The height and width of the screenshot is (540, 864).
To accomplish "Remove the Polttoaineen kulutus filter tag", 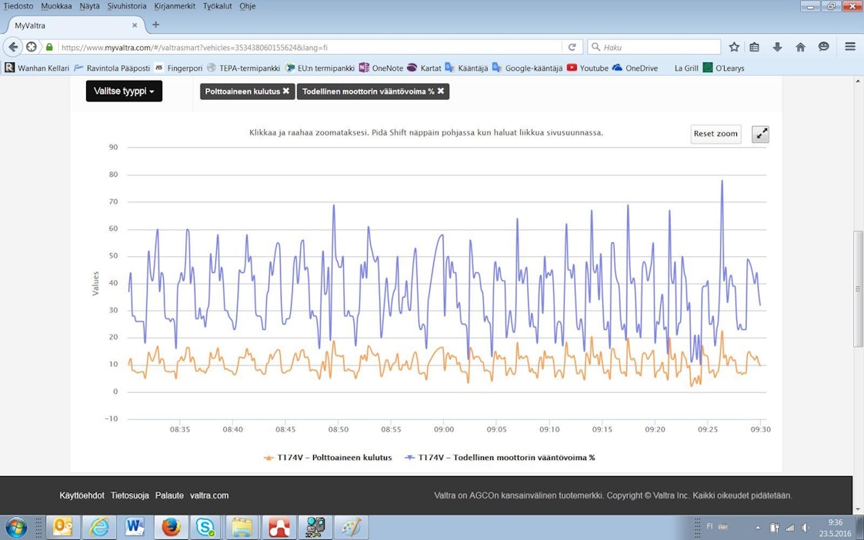I will (286, 91).
